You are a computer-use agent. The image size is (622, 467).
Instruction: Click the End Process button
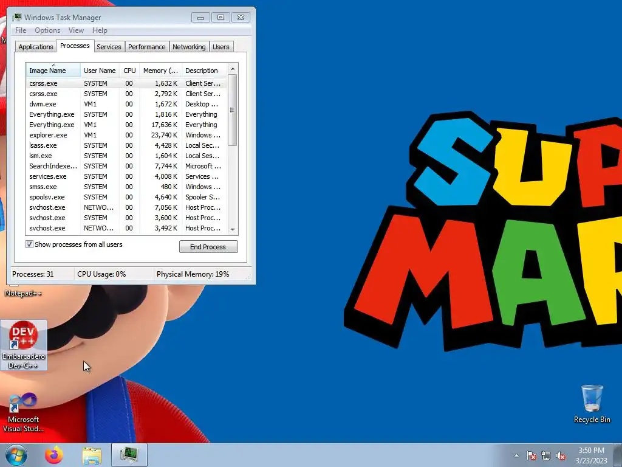coord(208,247)
